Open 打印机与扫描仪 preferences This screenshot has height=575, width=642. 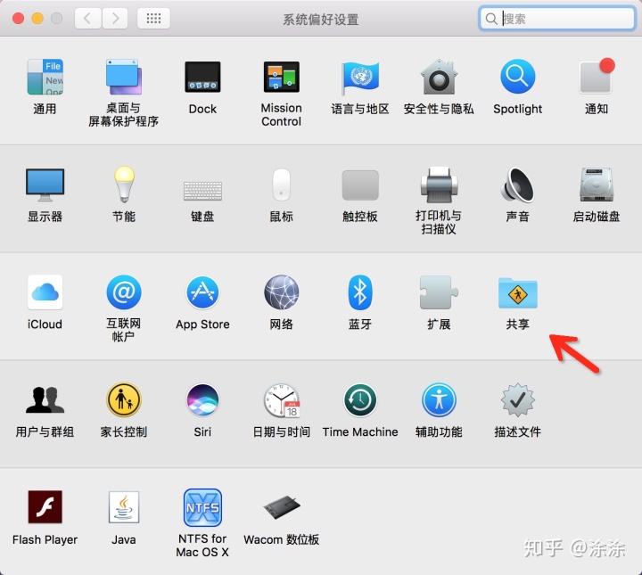[439, 185]
